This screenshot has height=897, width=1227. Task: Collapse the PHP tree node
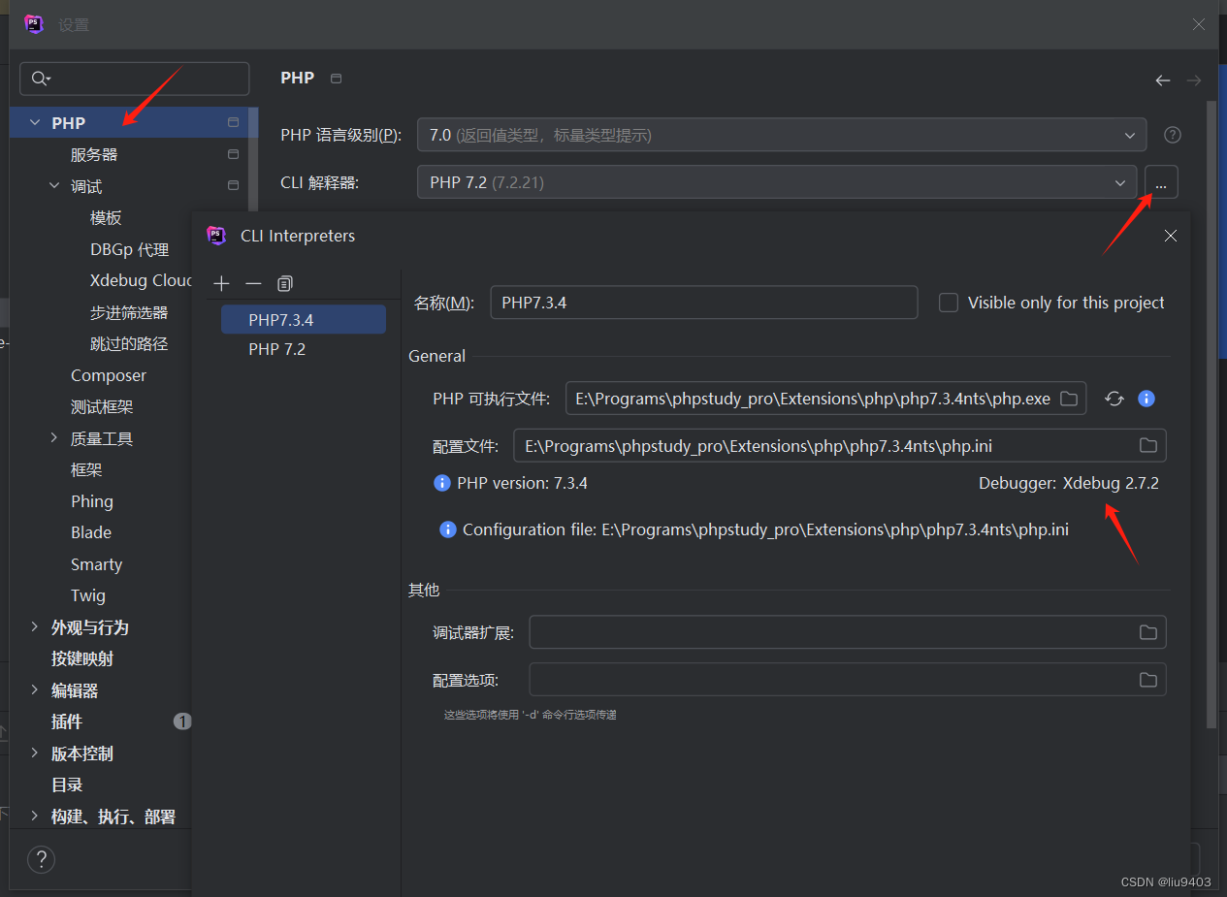pos(35,123)
